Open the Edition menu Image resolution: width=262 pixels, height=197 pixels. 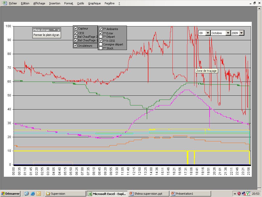click(25, 3)
